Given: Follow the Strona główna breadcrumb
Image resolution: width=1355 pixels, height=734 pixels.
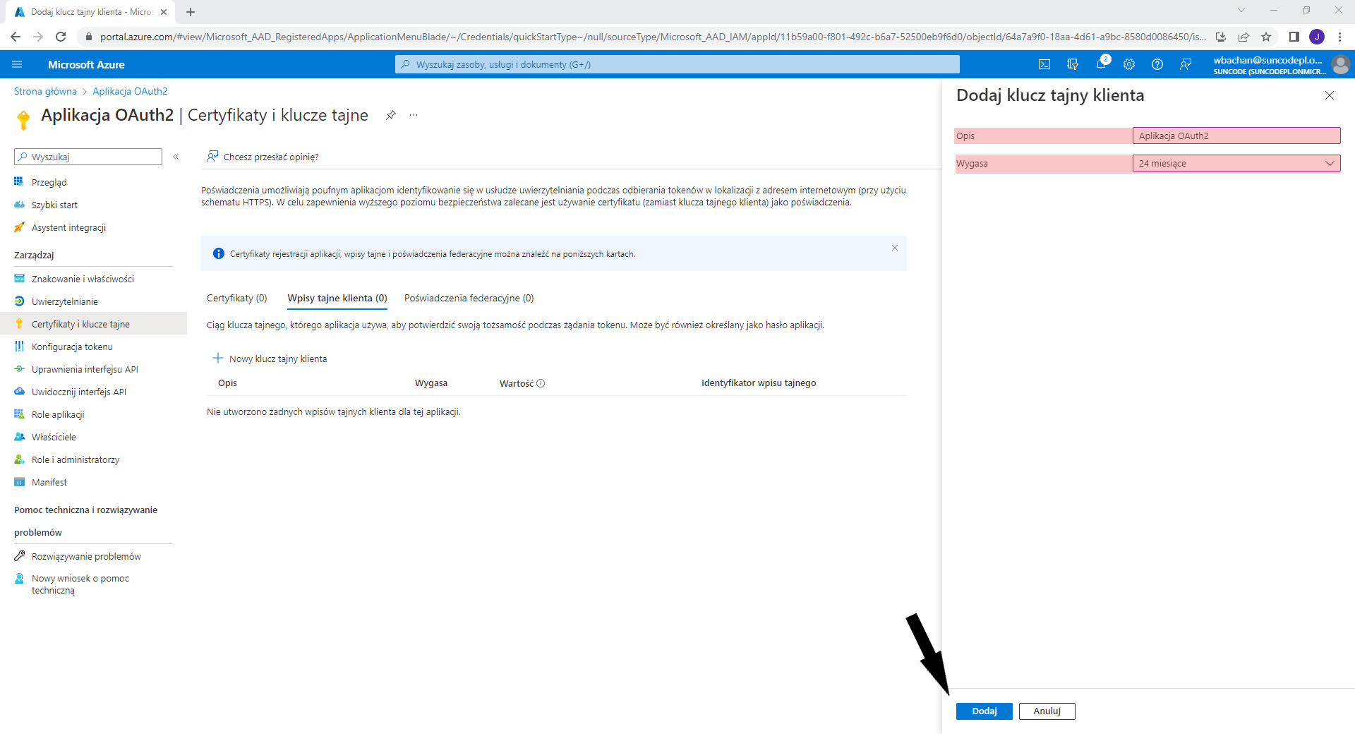Looking at the screenshot, I should coord(45,91).
